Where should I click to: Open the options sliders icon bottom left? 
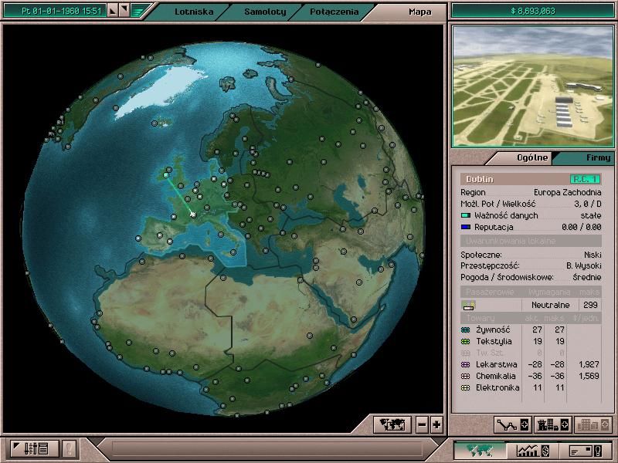[36, 448]
